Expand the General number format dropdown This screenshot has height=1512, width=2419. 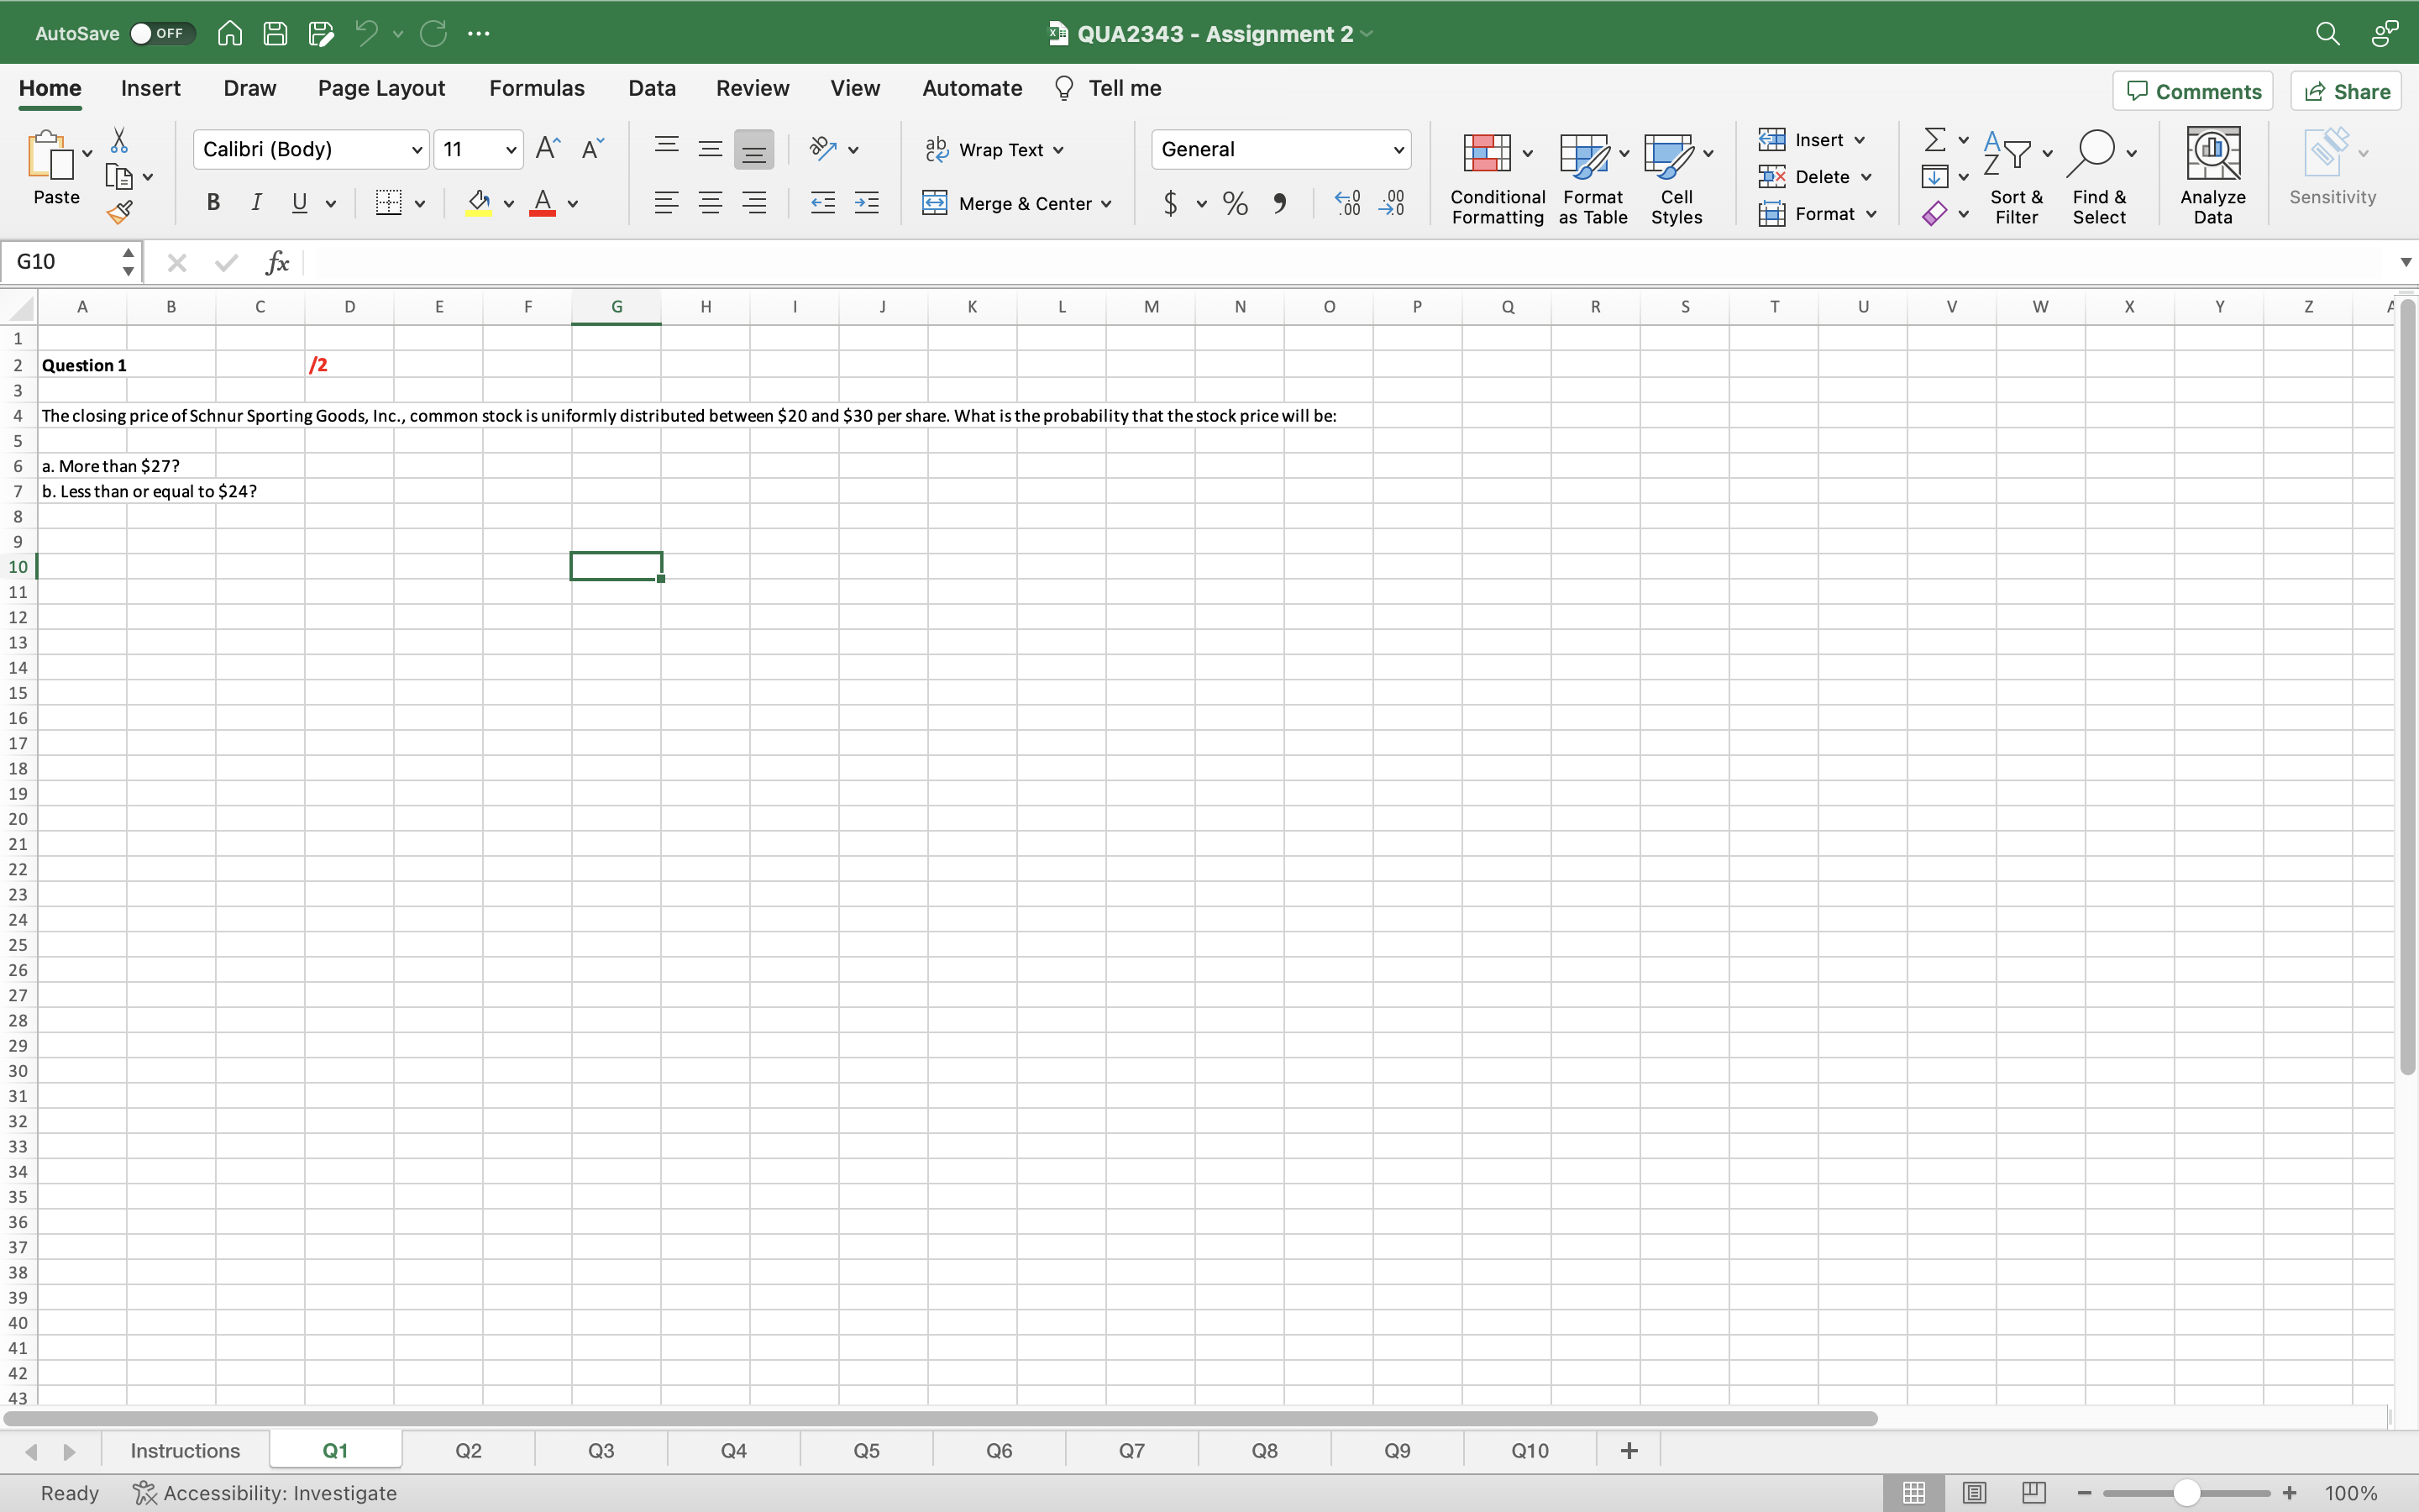point(1398,150)
